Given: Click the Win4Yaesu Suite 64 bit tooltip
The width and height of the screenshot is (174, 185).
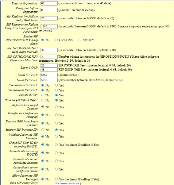Looking at the screenshot, I should click(67, 183).
